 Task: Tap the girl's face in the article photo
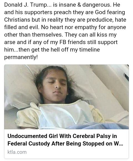pos(56,87)
